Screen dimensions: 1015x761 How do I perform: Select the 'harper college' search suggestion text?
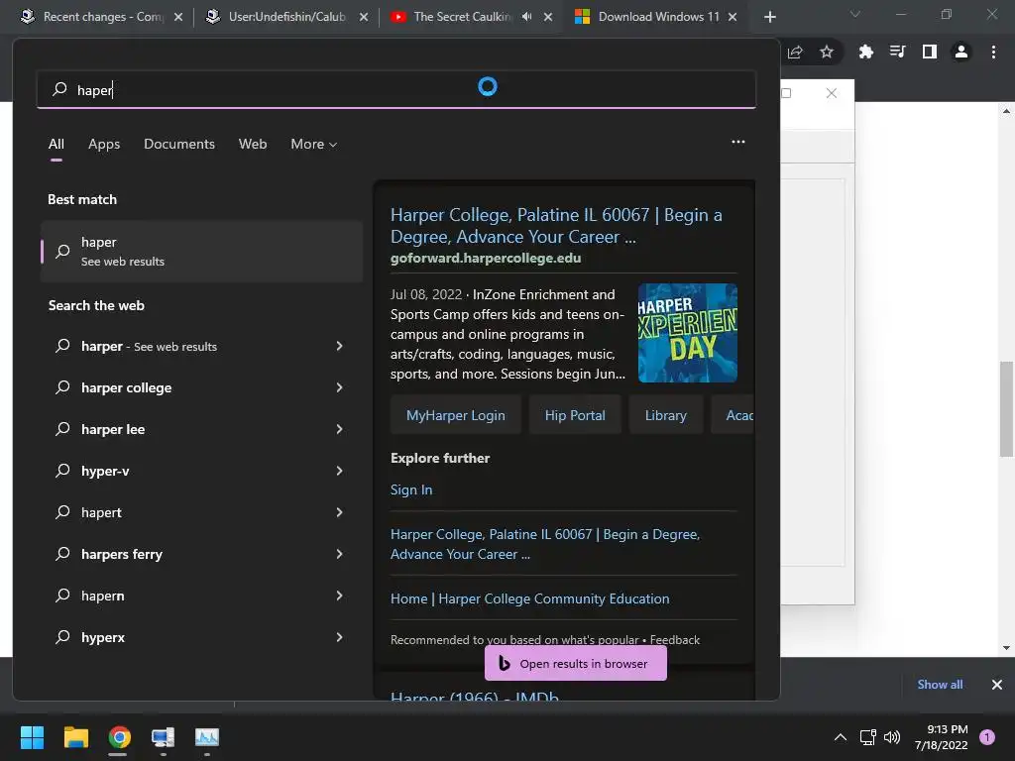pos(126,387)
